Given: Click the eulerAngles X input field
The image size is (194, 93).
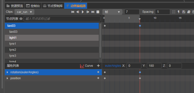Looking at the screenshot, I should pyautogui.click(x=134, y=66).
